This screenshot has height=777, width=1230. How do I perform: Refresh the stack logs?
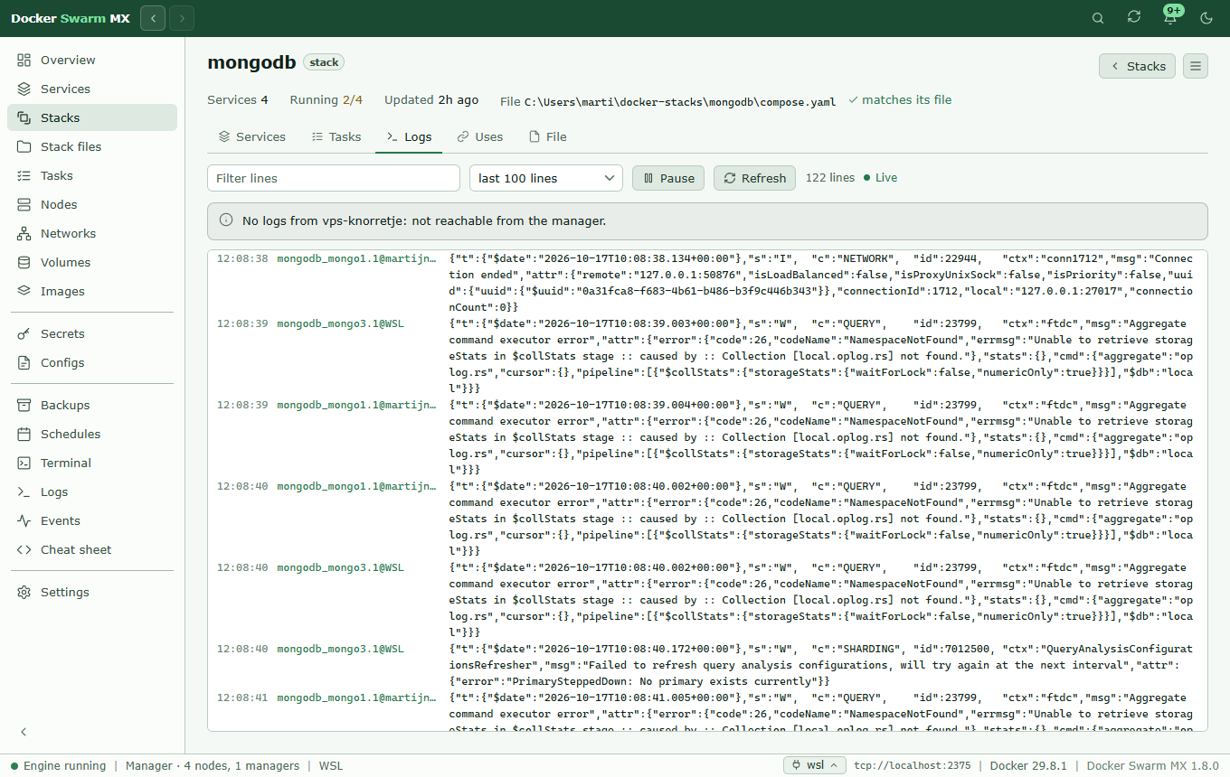[754, 178]
